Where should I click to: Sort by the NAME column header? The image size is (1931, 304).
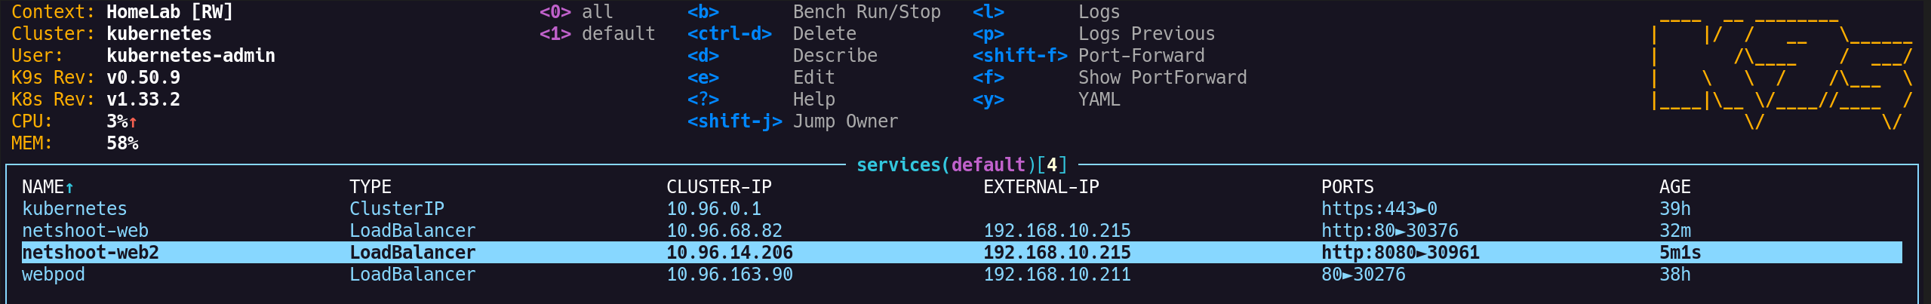tap(48, 187)
